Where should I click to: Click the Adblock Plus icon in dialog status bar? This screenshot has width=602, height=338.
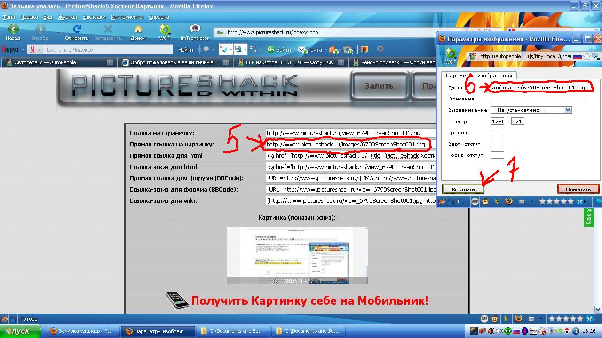click(475, 201)
